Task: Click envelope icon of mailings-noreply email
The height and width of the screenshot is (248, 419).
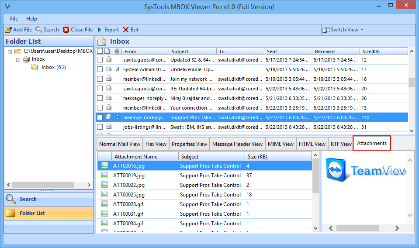Action: [x=108, y=117]
